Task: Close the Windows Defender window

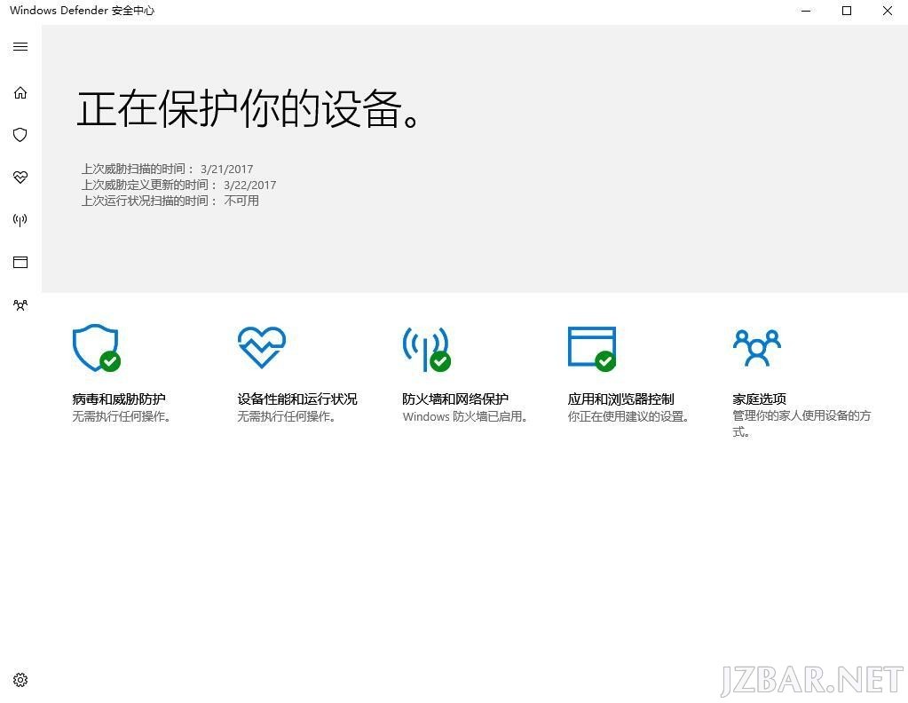Action: (888, 11)
